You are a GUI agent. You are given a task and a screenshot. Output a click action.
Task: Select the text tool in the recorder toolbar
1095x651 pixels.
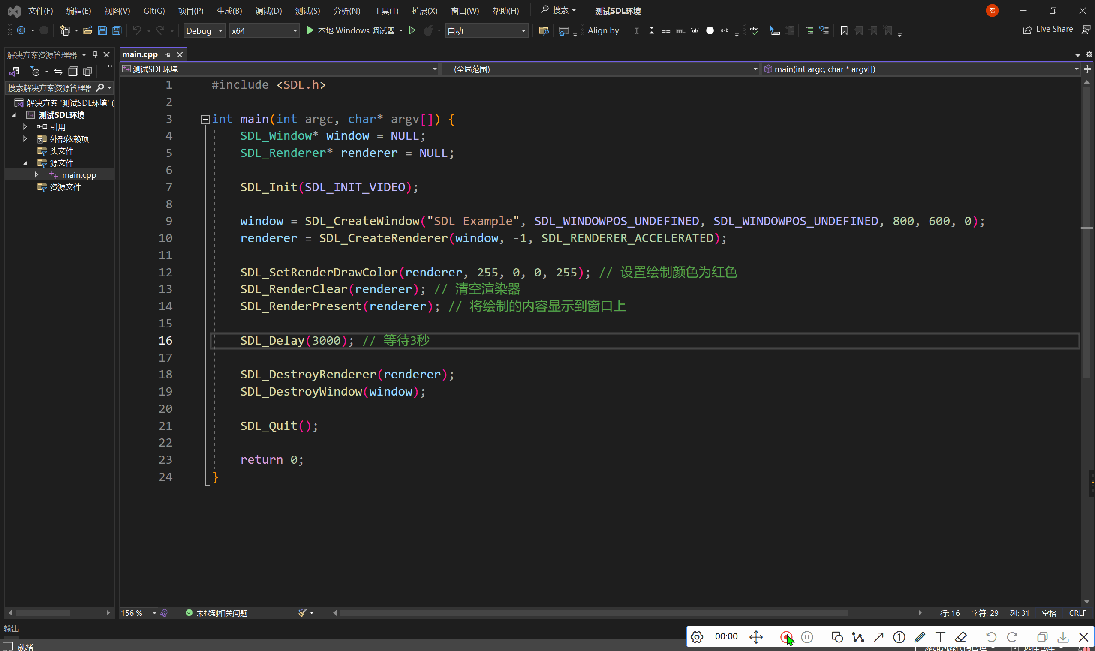click(x=940, y=636)
